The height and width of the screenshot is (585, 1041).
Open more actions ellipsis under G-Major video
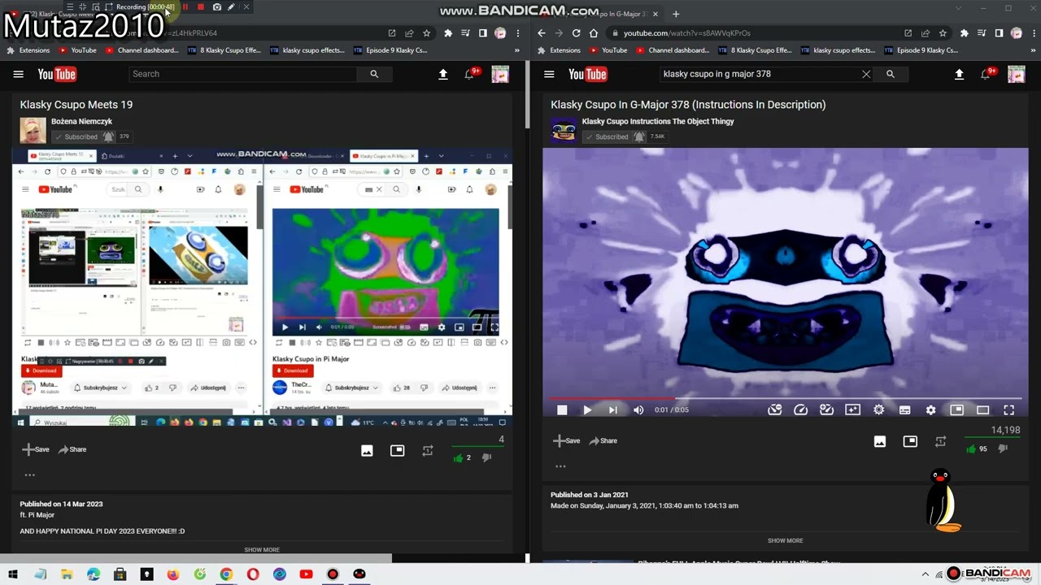click(560, 466)
